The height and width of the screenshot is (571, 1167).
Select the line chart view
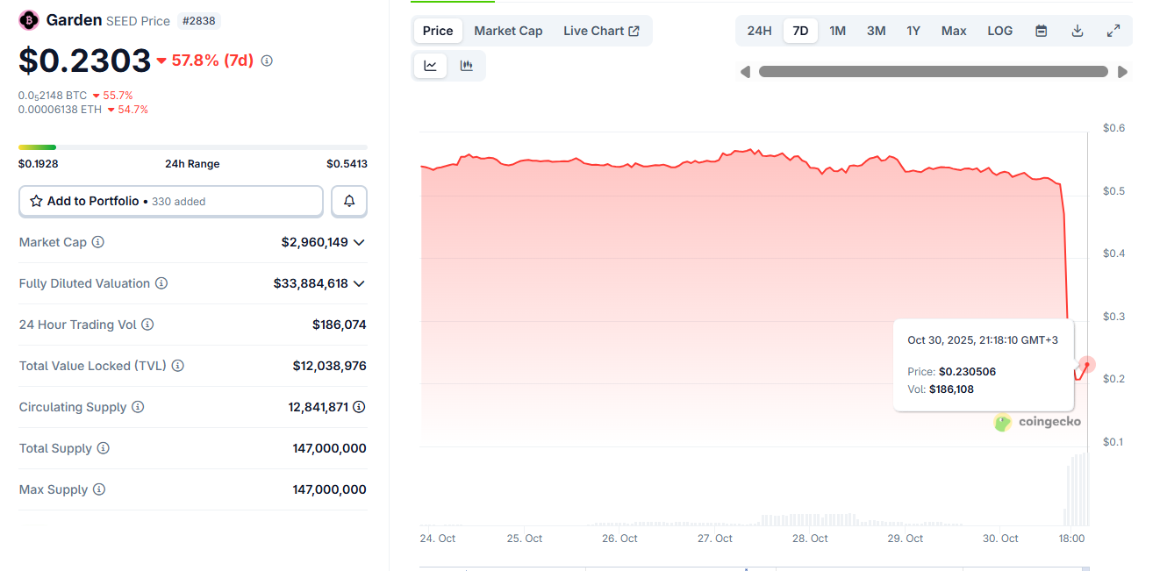[429, 65]
